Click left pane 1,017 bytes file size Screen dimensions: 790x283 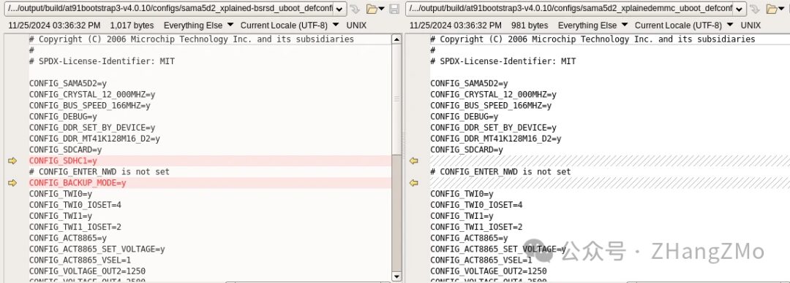pos(132,25)
